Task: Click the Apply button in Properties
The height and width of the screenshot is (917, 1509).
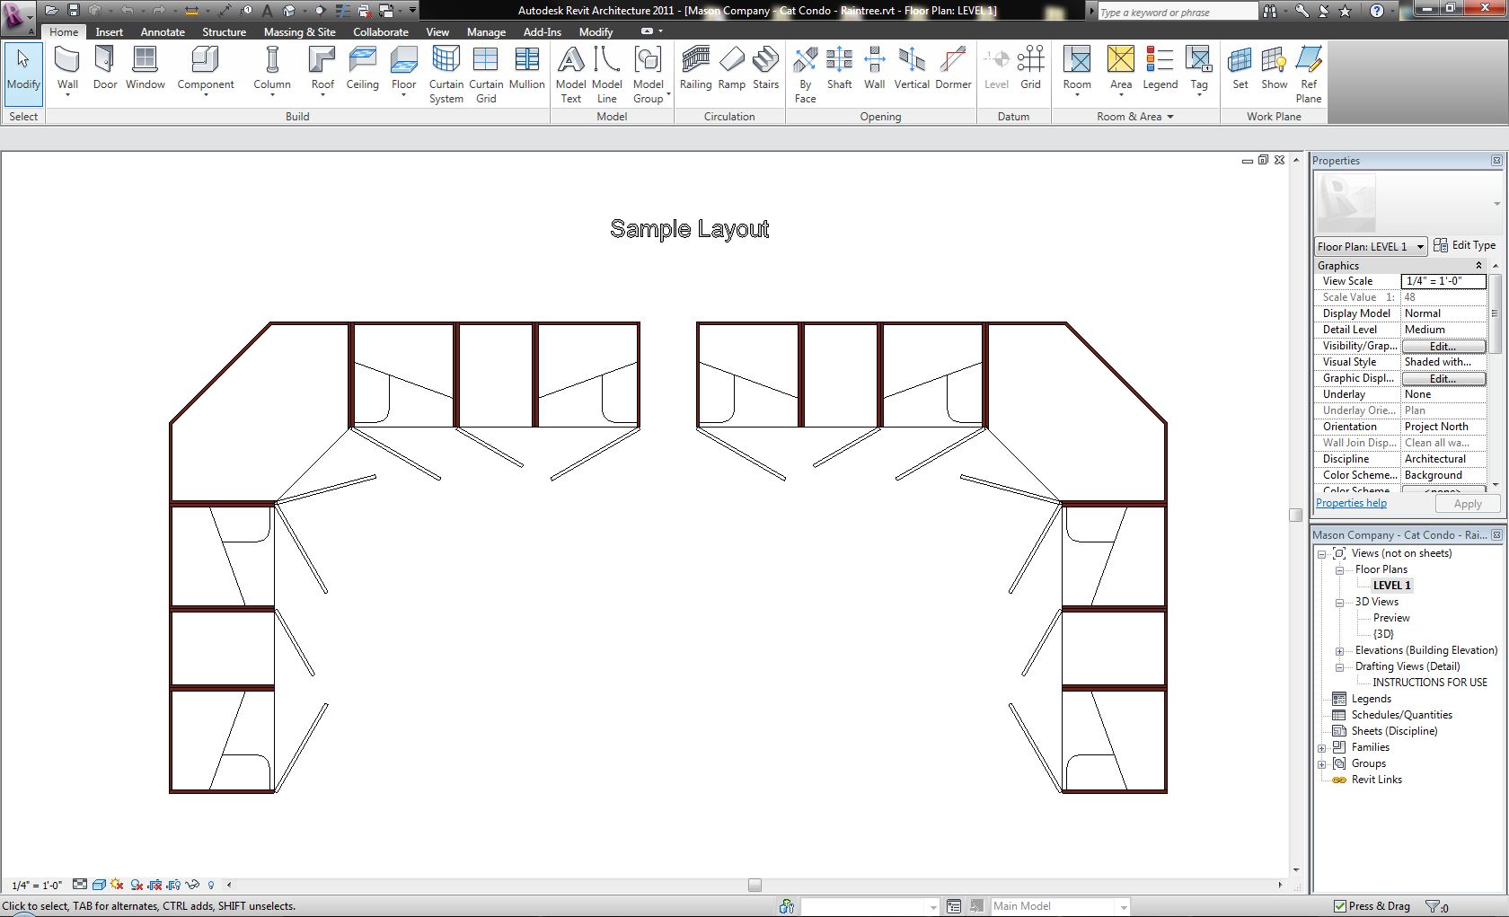Action: (1468, 504)
